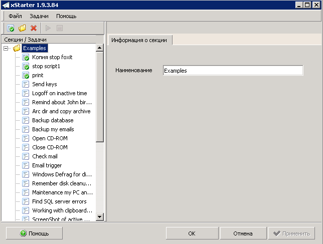Select Maintenance my PC an... task
The width and height of the screenshot is (323, 244).
point(62,192)
